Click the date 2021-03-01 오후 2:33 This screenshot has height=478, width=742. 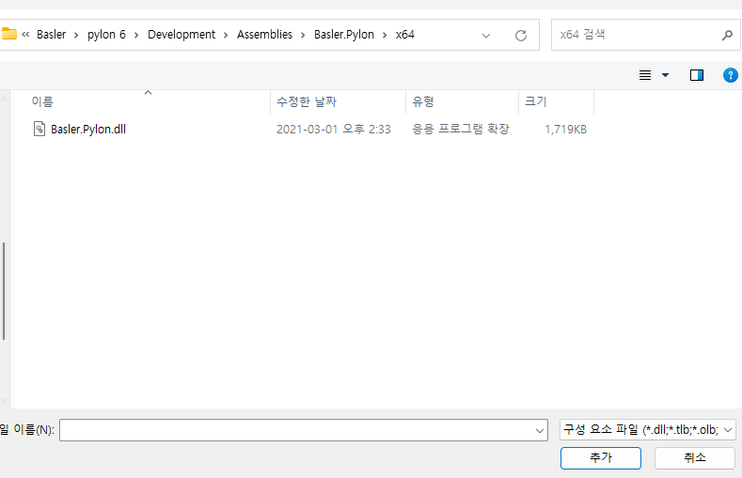pos(334,130)
